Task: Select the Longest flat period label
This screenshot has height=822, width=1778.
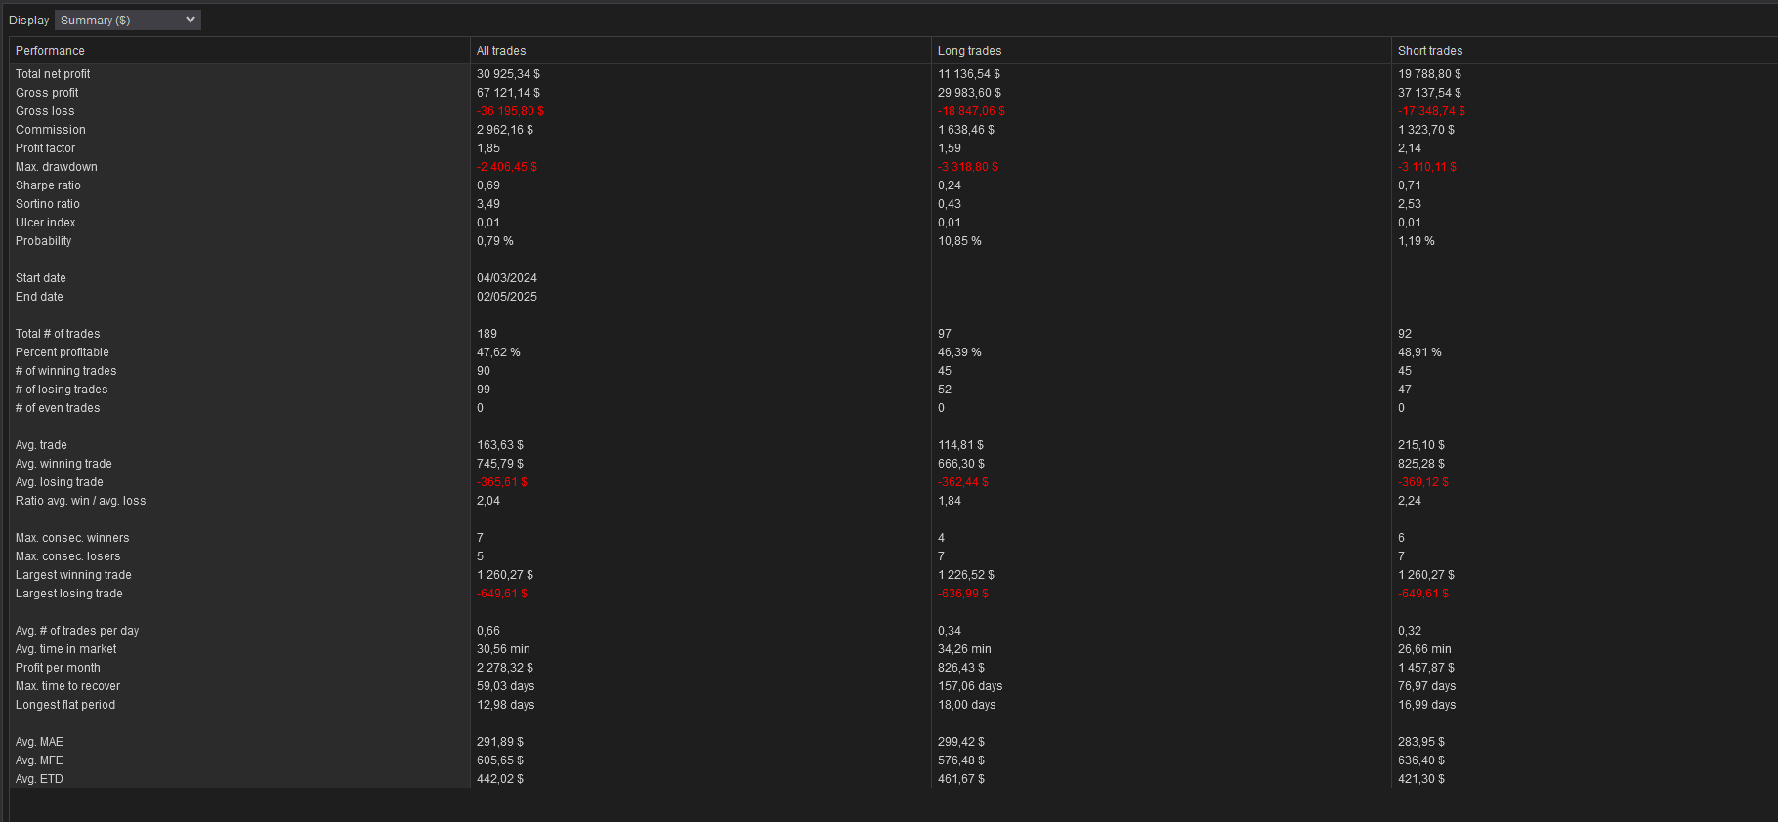Action: [x=65, y=705]
